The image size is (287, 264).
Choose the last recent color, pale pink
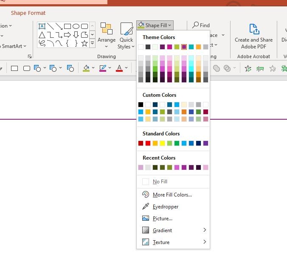click(205, 167)
